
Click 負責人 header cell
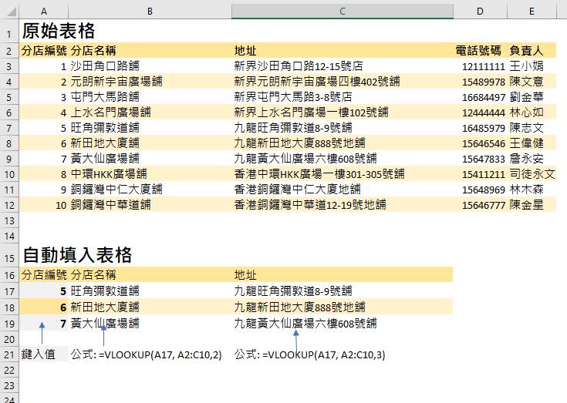tap(526, 51)
